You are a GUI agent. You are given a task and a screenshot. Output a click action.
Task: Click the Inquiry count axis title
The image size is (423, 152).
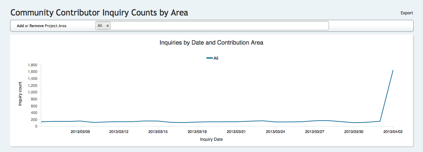point(20,93)
